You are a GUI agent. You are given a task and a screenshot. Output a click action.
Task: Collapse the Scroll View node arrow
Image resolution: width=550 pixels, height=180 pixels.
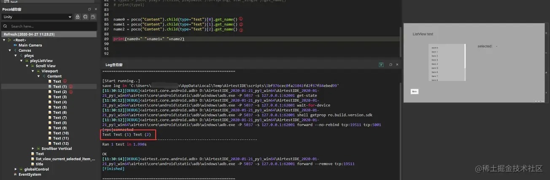27,66
